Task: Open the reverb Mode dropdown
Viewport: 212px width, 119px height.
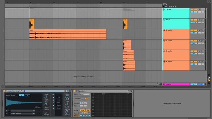Action: point(14,95)
